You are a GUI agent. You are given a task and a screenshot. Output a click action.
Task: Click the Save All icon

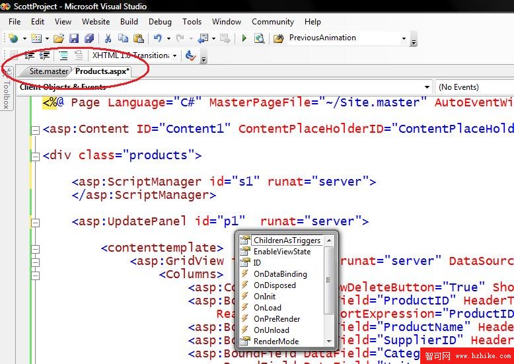[x=89, y=38]
